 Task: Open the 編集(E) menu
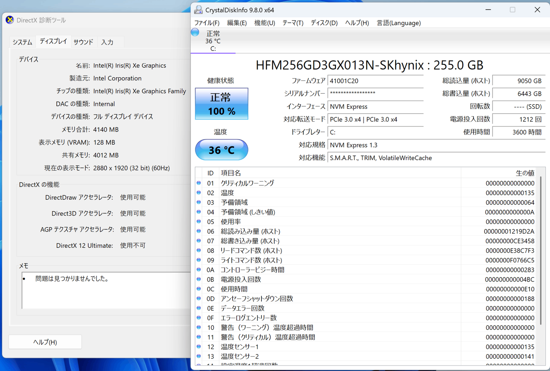(237, 23)
